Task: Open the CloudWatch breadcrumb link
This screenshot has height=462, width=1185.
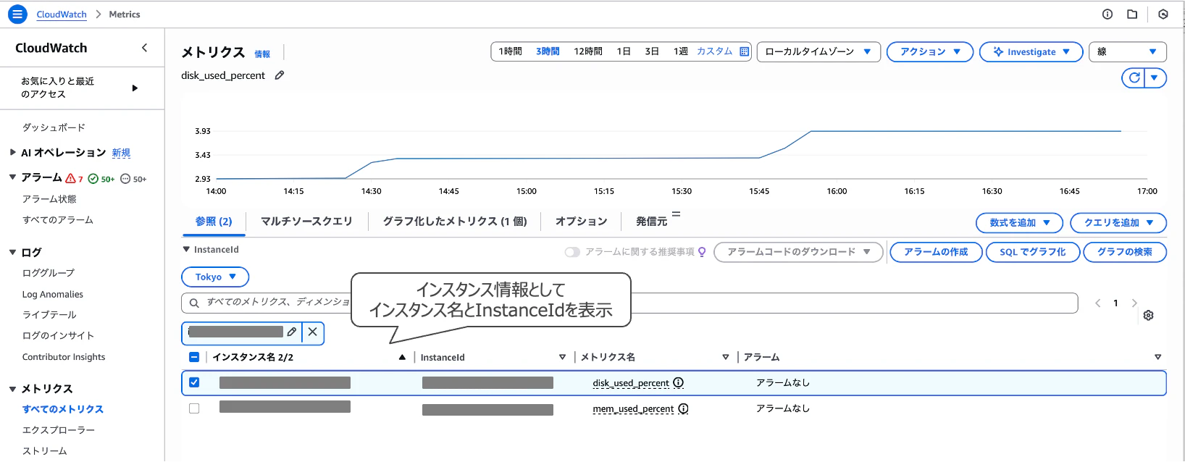Action: point(62,14)
